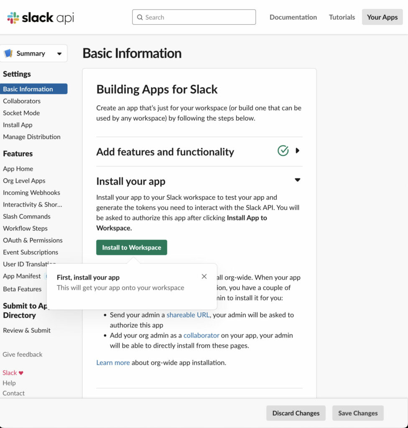Click the Install to Workspace button
The height and width of the screenshot is (428, 408).
tap(132, 247)
